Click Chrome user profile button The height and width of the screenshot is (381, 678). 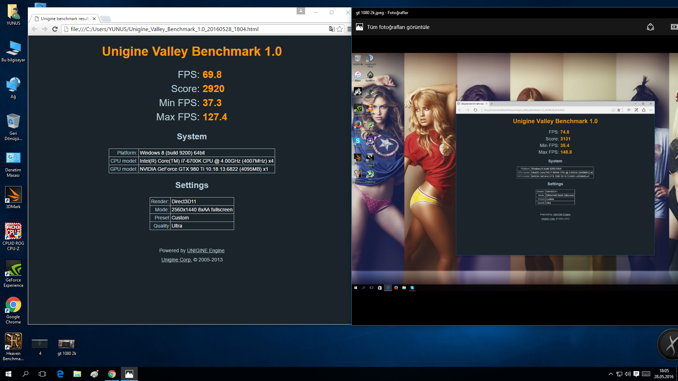click(301, 11)
